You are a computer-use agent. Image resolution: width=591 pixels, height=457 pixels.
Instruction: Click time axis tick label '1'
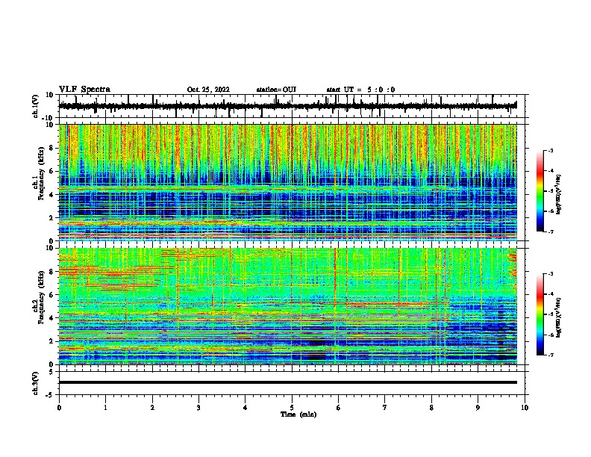click(x=106, y=408)
